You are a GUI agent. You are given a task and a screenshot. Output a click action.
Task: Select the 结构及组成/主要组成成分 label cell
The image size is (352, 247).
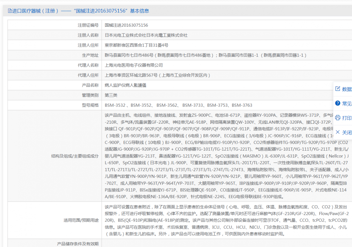(55, 156)
